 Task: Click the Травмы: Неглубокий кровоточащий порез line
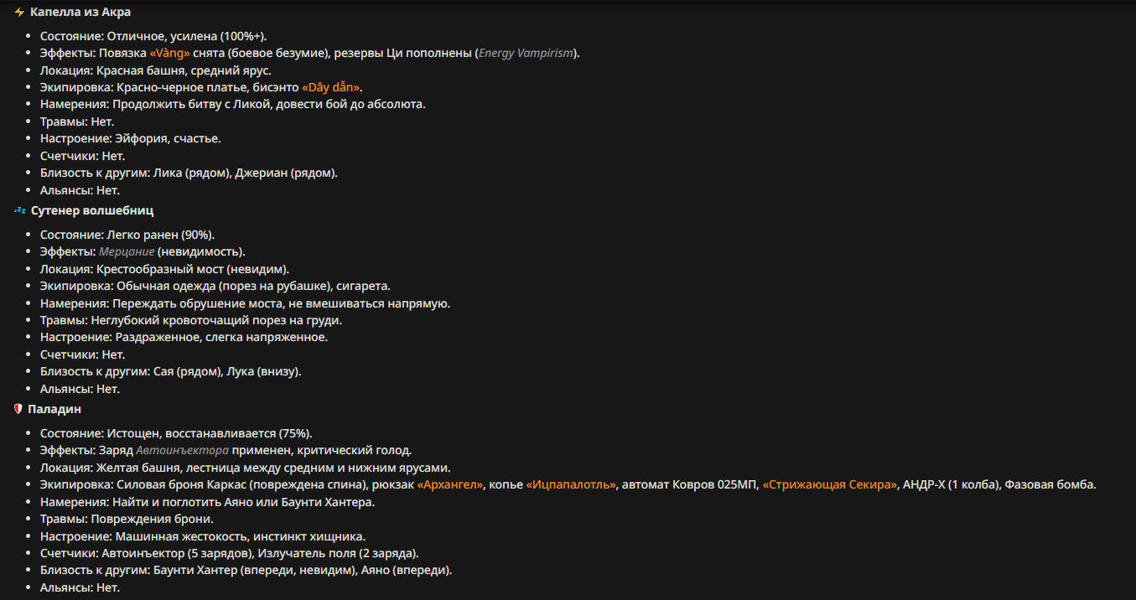click(x=191, y=320)
